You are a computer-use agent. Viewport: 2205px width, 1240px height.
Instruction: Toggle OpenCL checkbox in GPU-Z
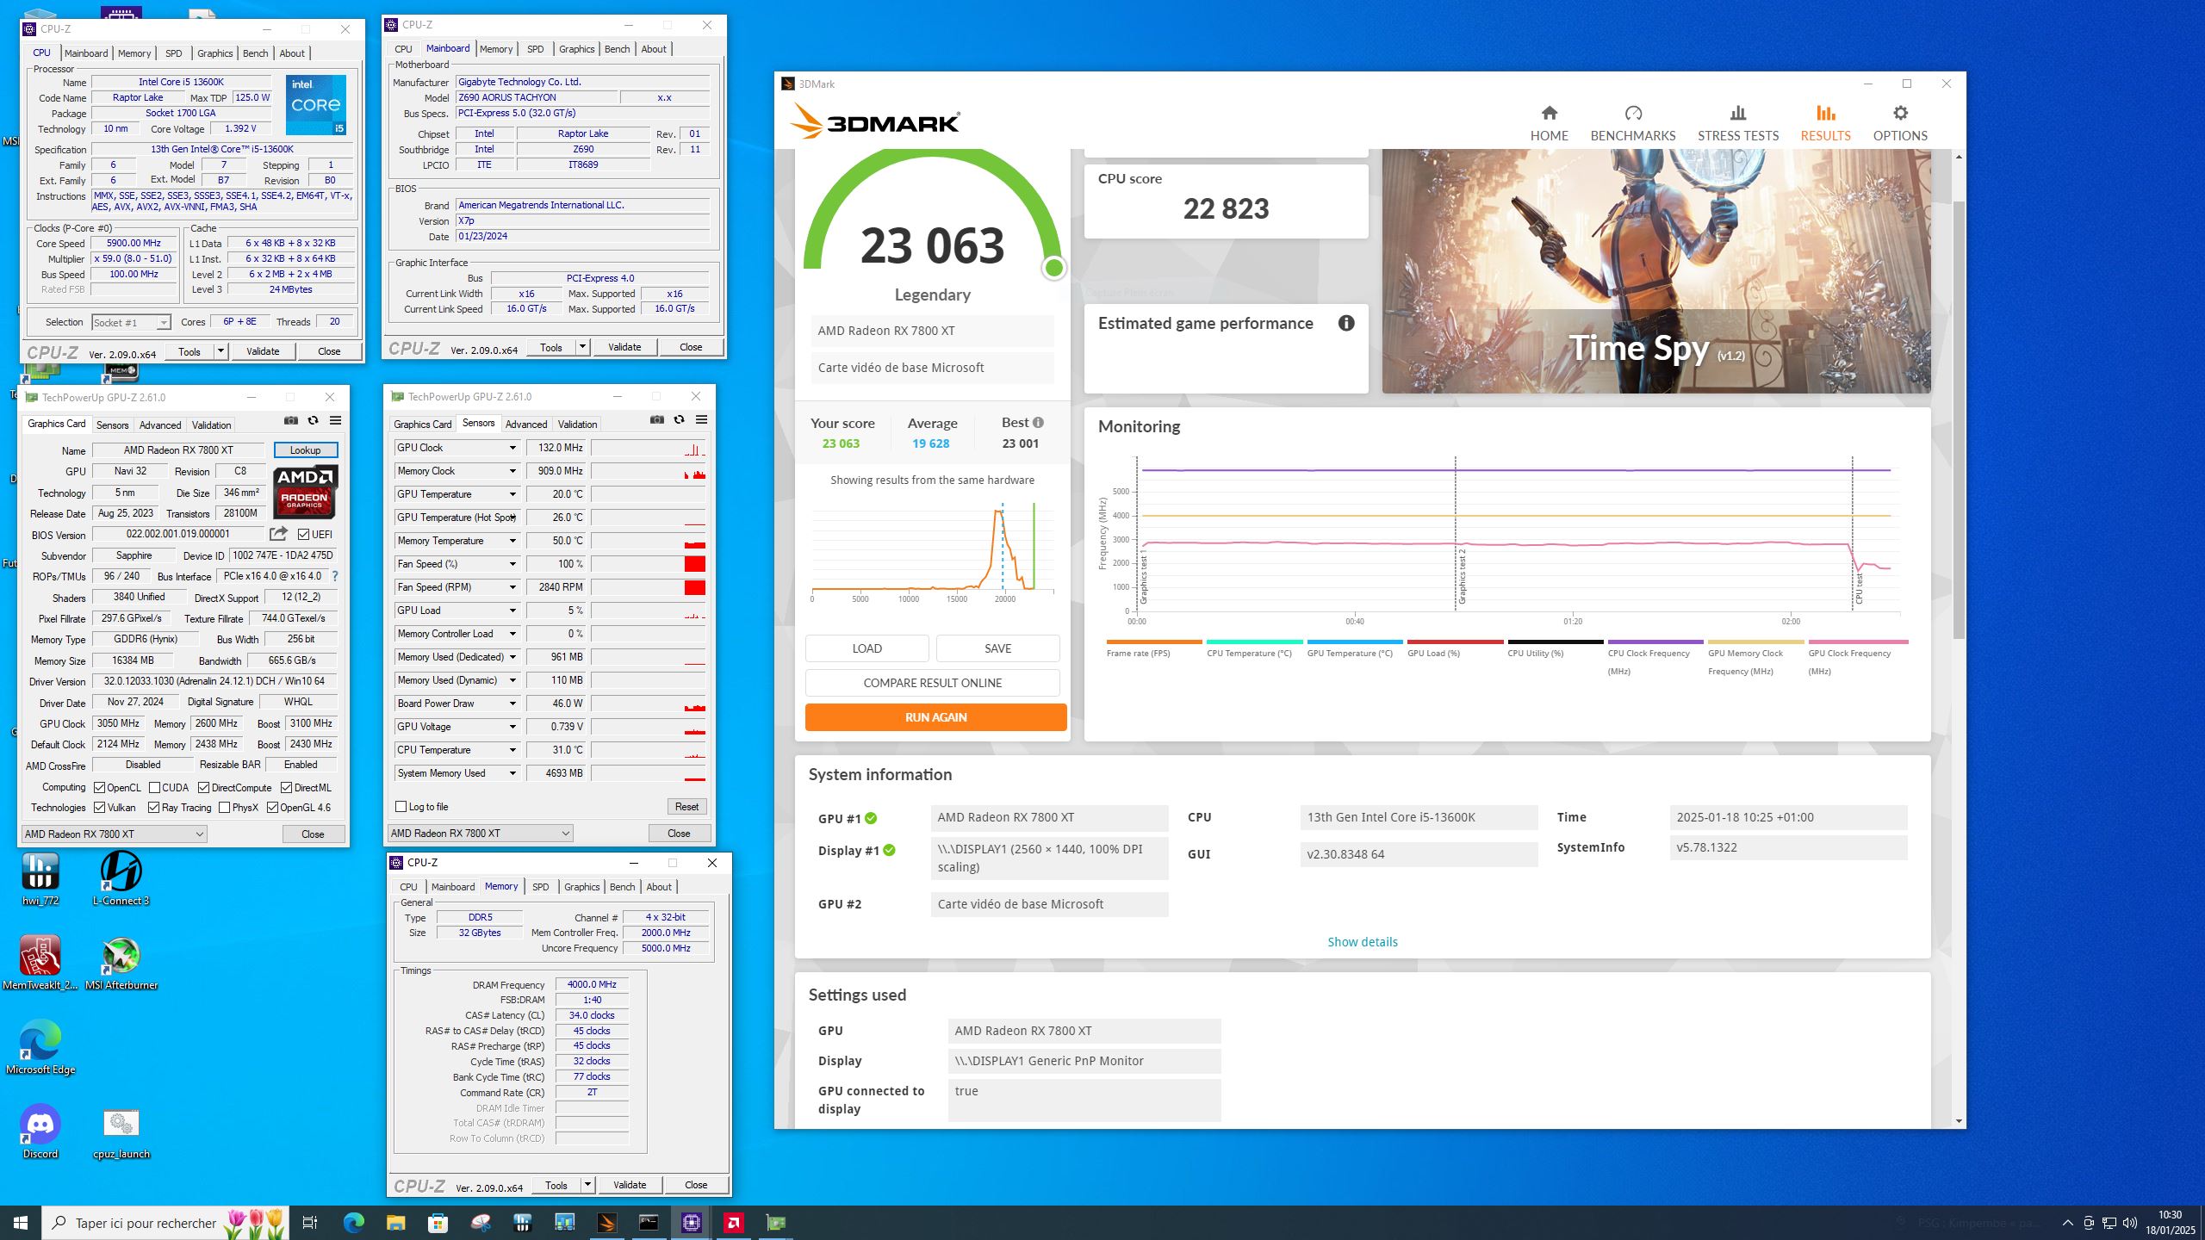[100, 788]
